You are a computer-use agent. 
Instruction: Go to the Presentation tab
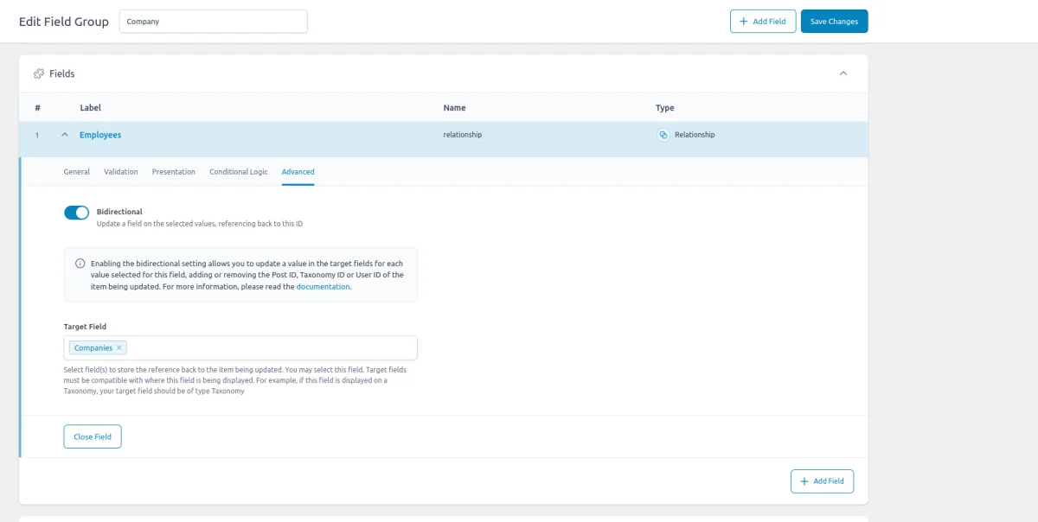click(x=174, y=171)
